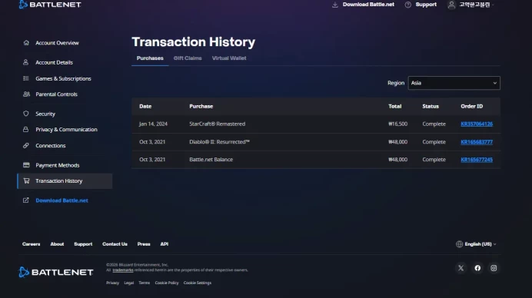Open the X social media icon
Screen dimensions: 532x298
461,268
